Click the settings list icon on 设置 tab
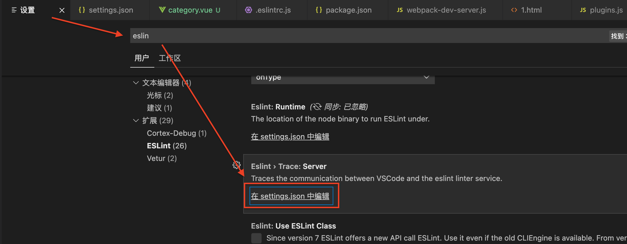Viewport: 627px width, 244px height. click(13, 10)
